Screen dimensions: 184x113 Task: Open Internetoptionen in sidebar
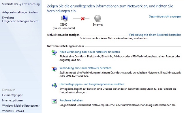[12, 100]
